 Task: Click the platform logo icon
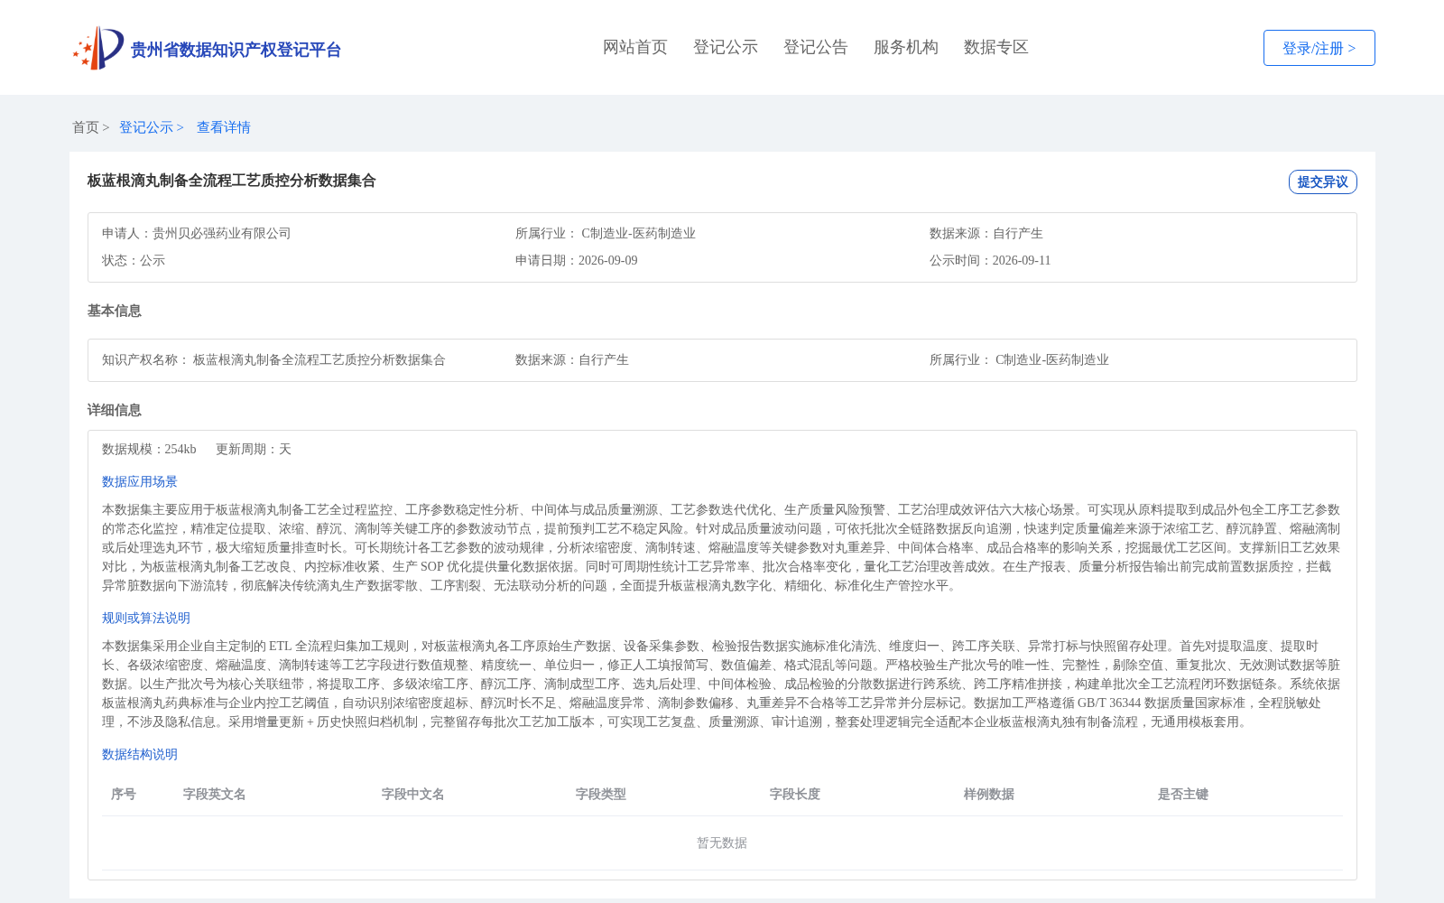click(x=98, y=48)
